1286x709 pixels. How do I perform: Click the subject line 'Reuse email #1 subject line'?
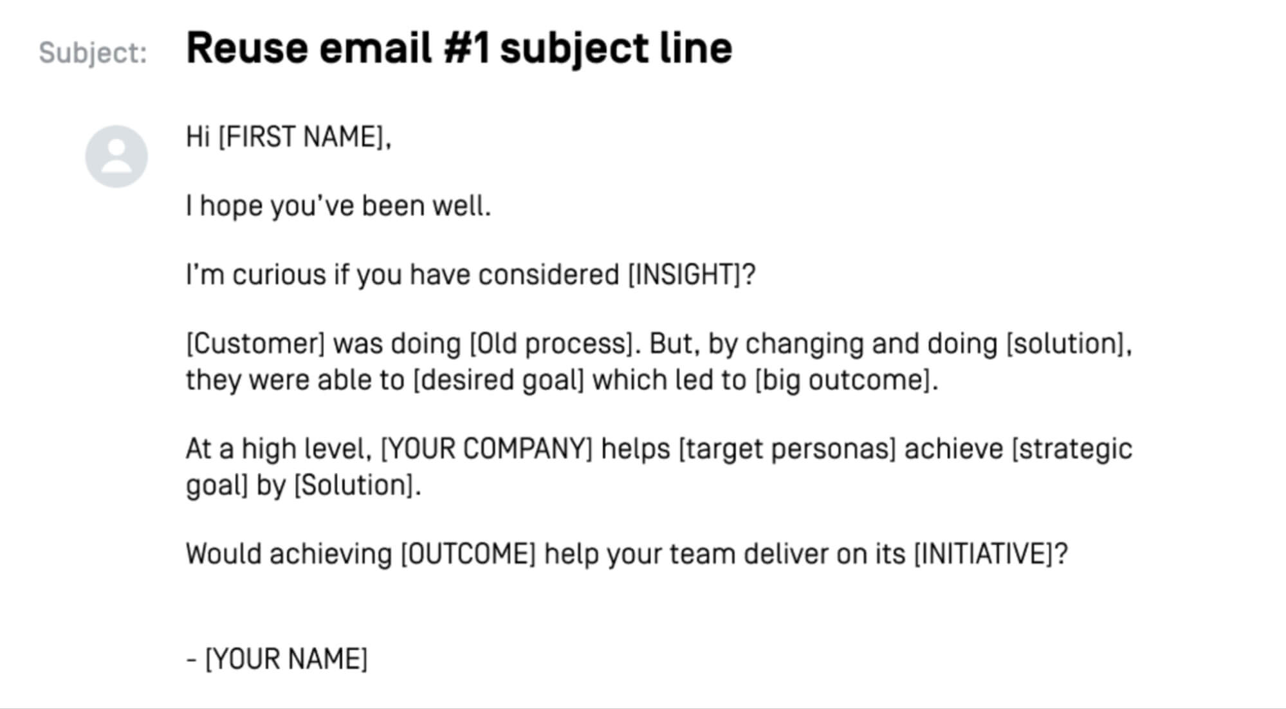[459, 49]
